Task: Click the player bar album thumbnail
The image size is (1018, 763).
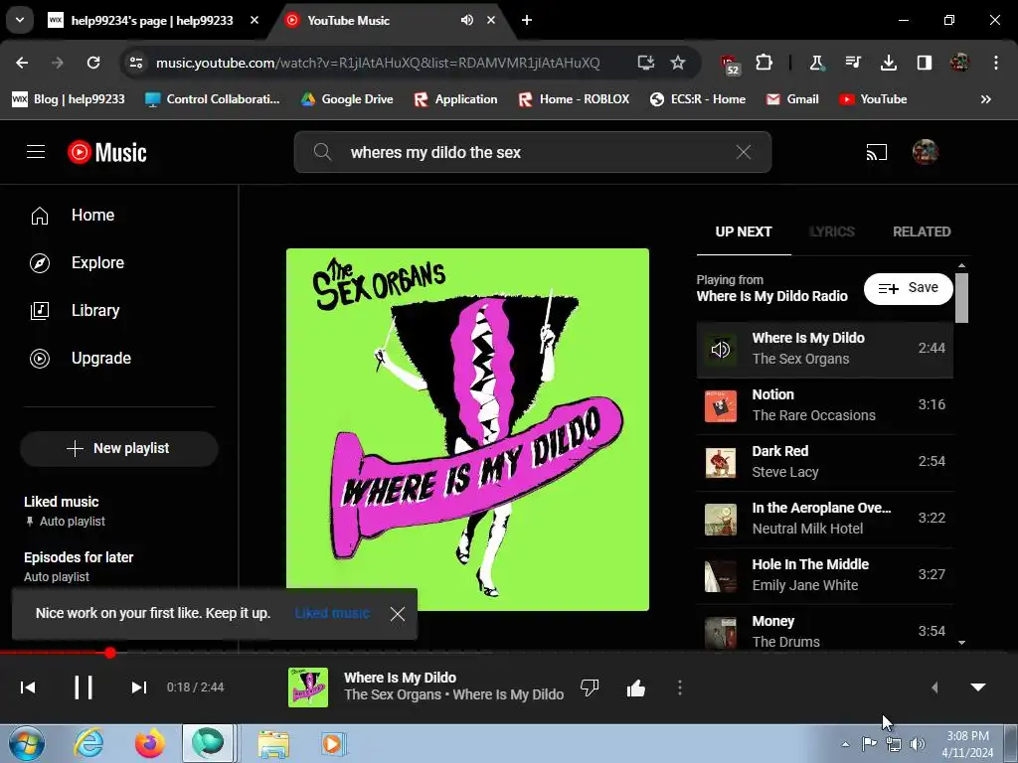Action: tap(308, 687)
